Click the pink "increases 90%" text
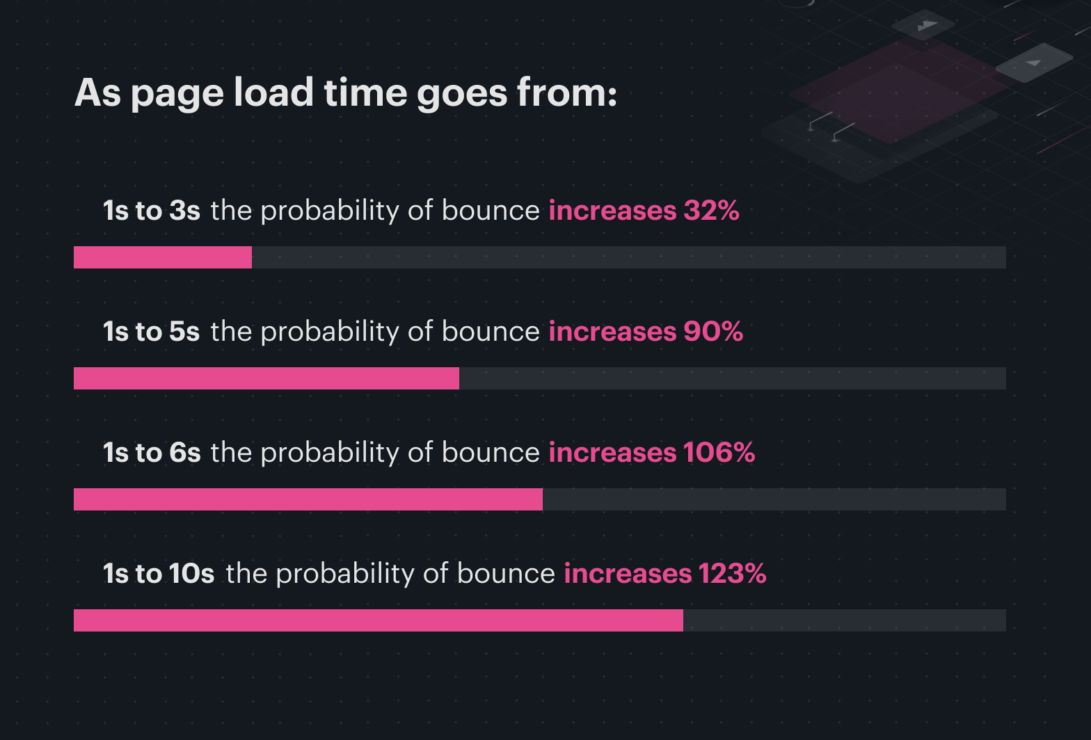This screenshot has width=1091, height=740. (646, 332)
